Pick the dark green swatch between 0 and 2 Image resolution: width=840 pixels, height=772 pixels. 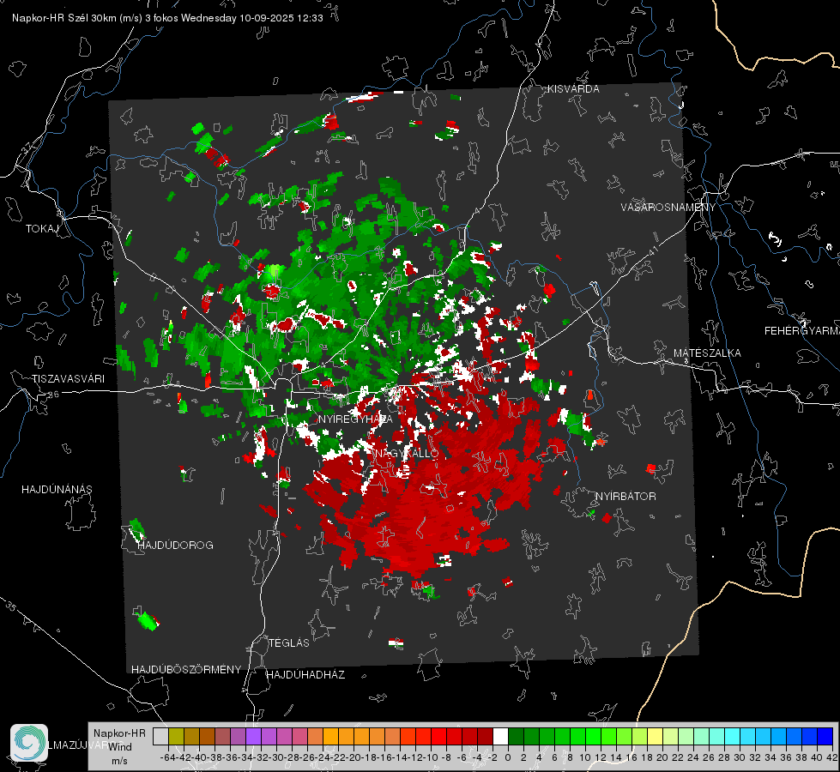516,736
